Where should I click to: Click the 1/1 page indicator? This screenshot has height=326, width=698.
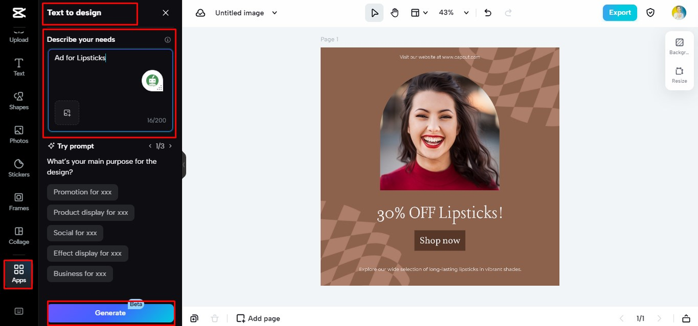click(x=640, y=318)
